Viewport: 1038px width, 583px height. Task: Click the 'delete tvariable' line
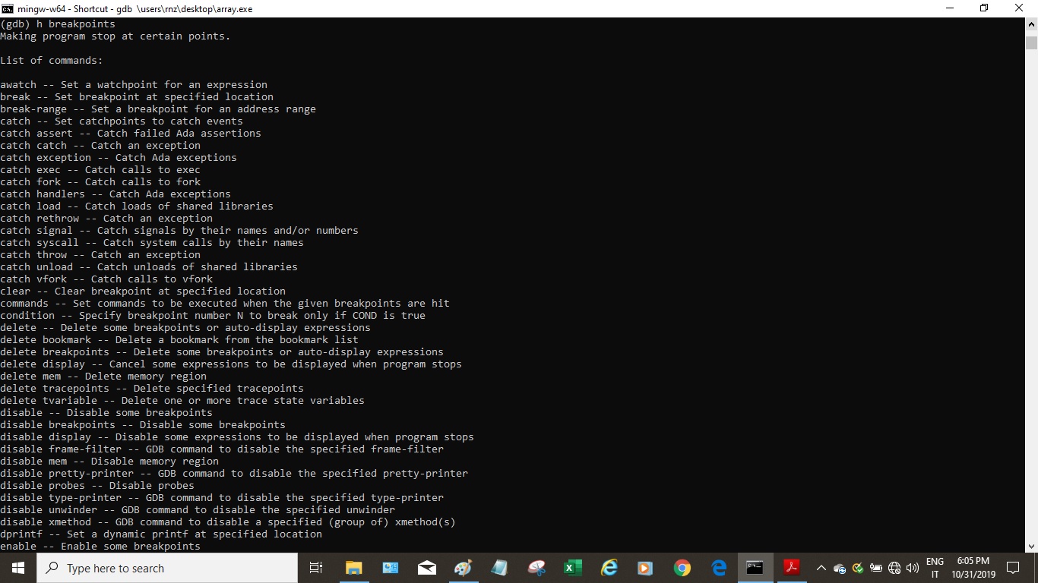point(182,401)
